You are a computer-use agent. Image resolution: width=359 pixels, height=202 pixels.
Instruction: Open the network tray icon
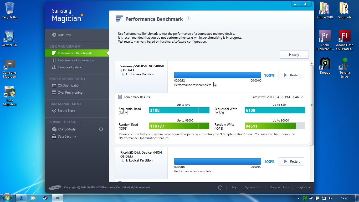[x=324, y=198]
